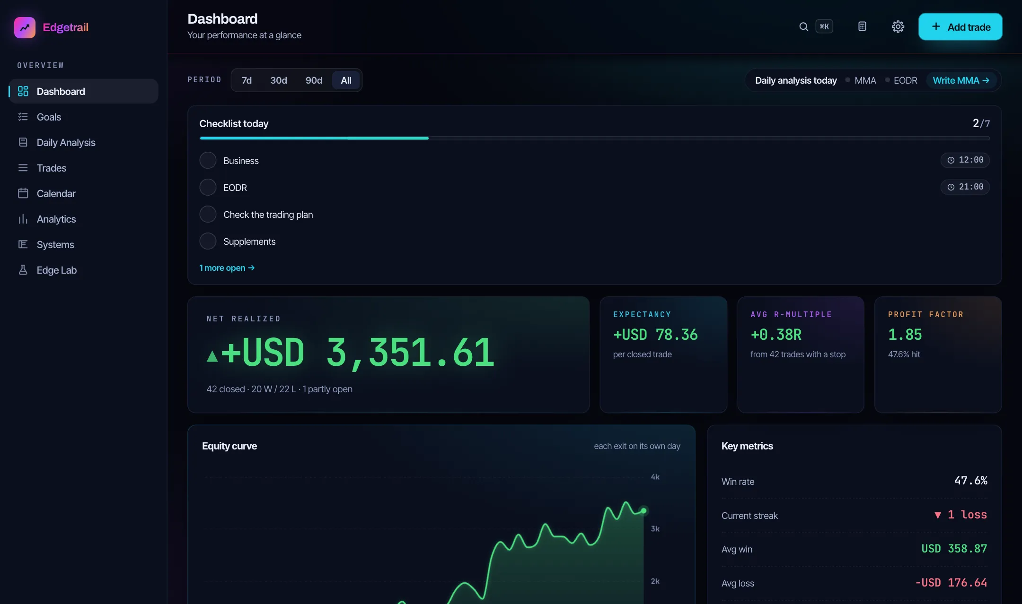1022x604 pixels.
Task: Click the Daily Analysis notebook icon
Action: 23,142
